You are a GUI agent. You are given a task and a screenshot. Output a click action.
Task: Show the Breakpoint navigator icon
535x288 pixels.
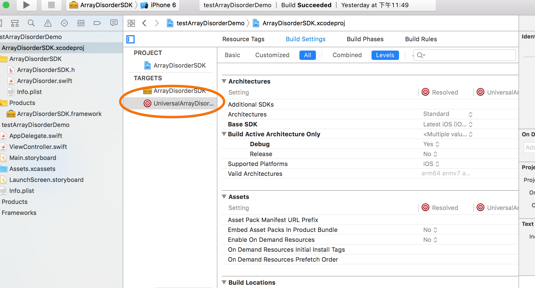97,23
